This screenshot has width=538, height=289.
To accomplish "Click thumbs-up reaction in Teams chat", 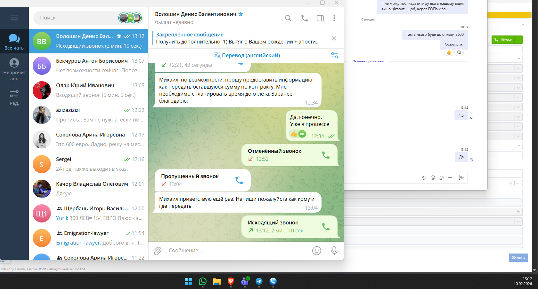I will coord(449,52).
